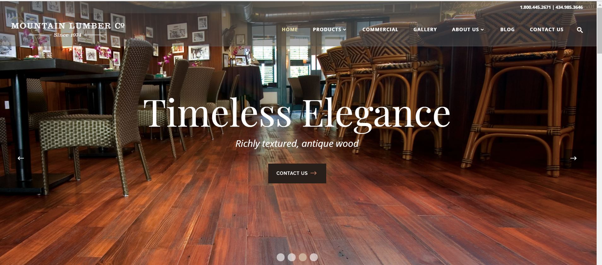
Task: Advance to the next slide arrow
Action: coord(573,158)
